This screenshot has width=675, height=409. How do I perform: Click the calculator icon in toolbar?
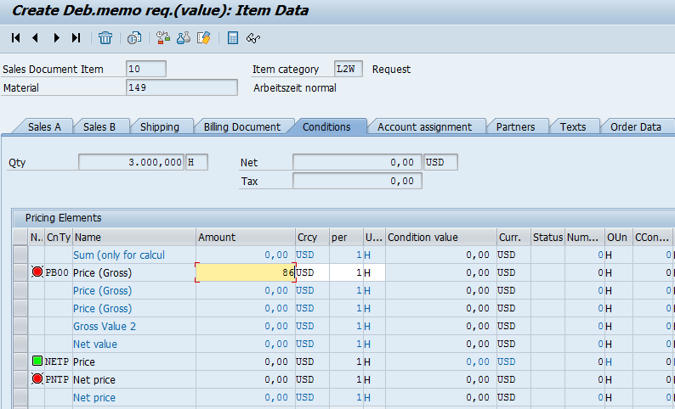click(x=233, y=37)
